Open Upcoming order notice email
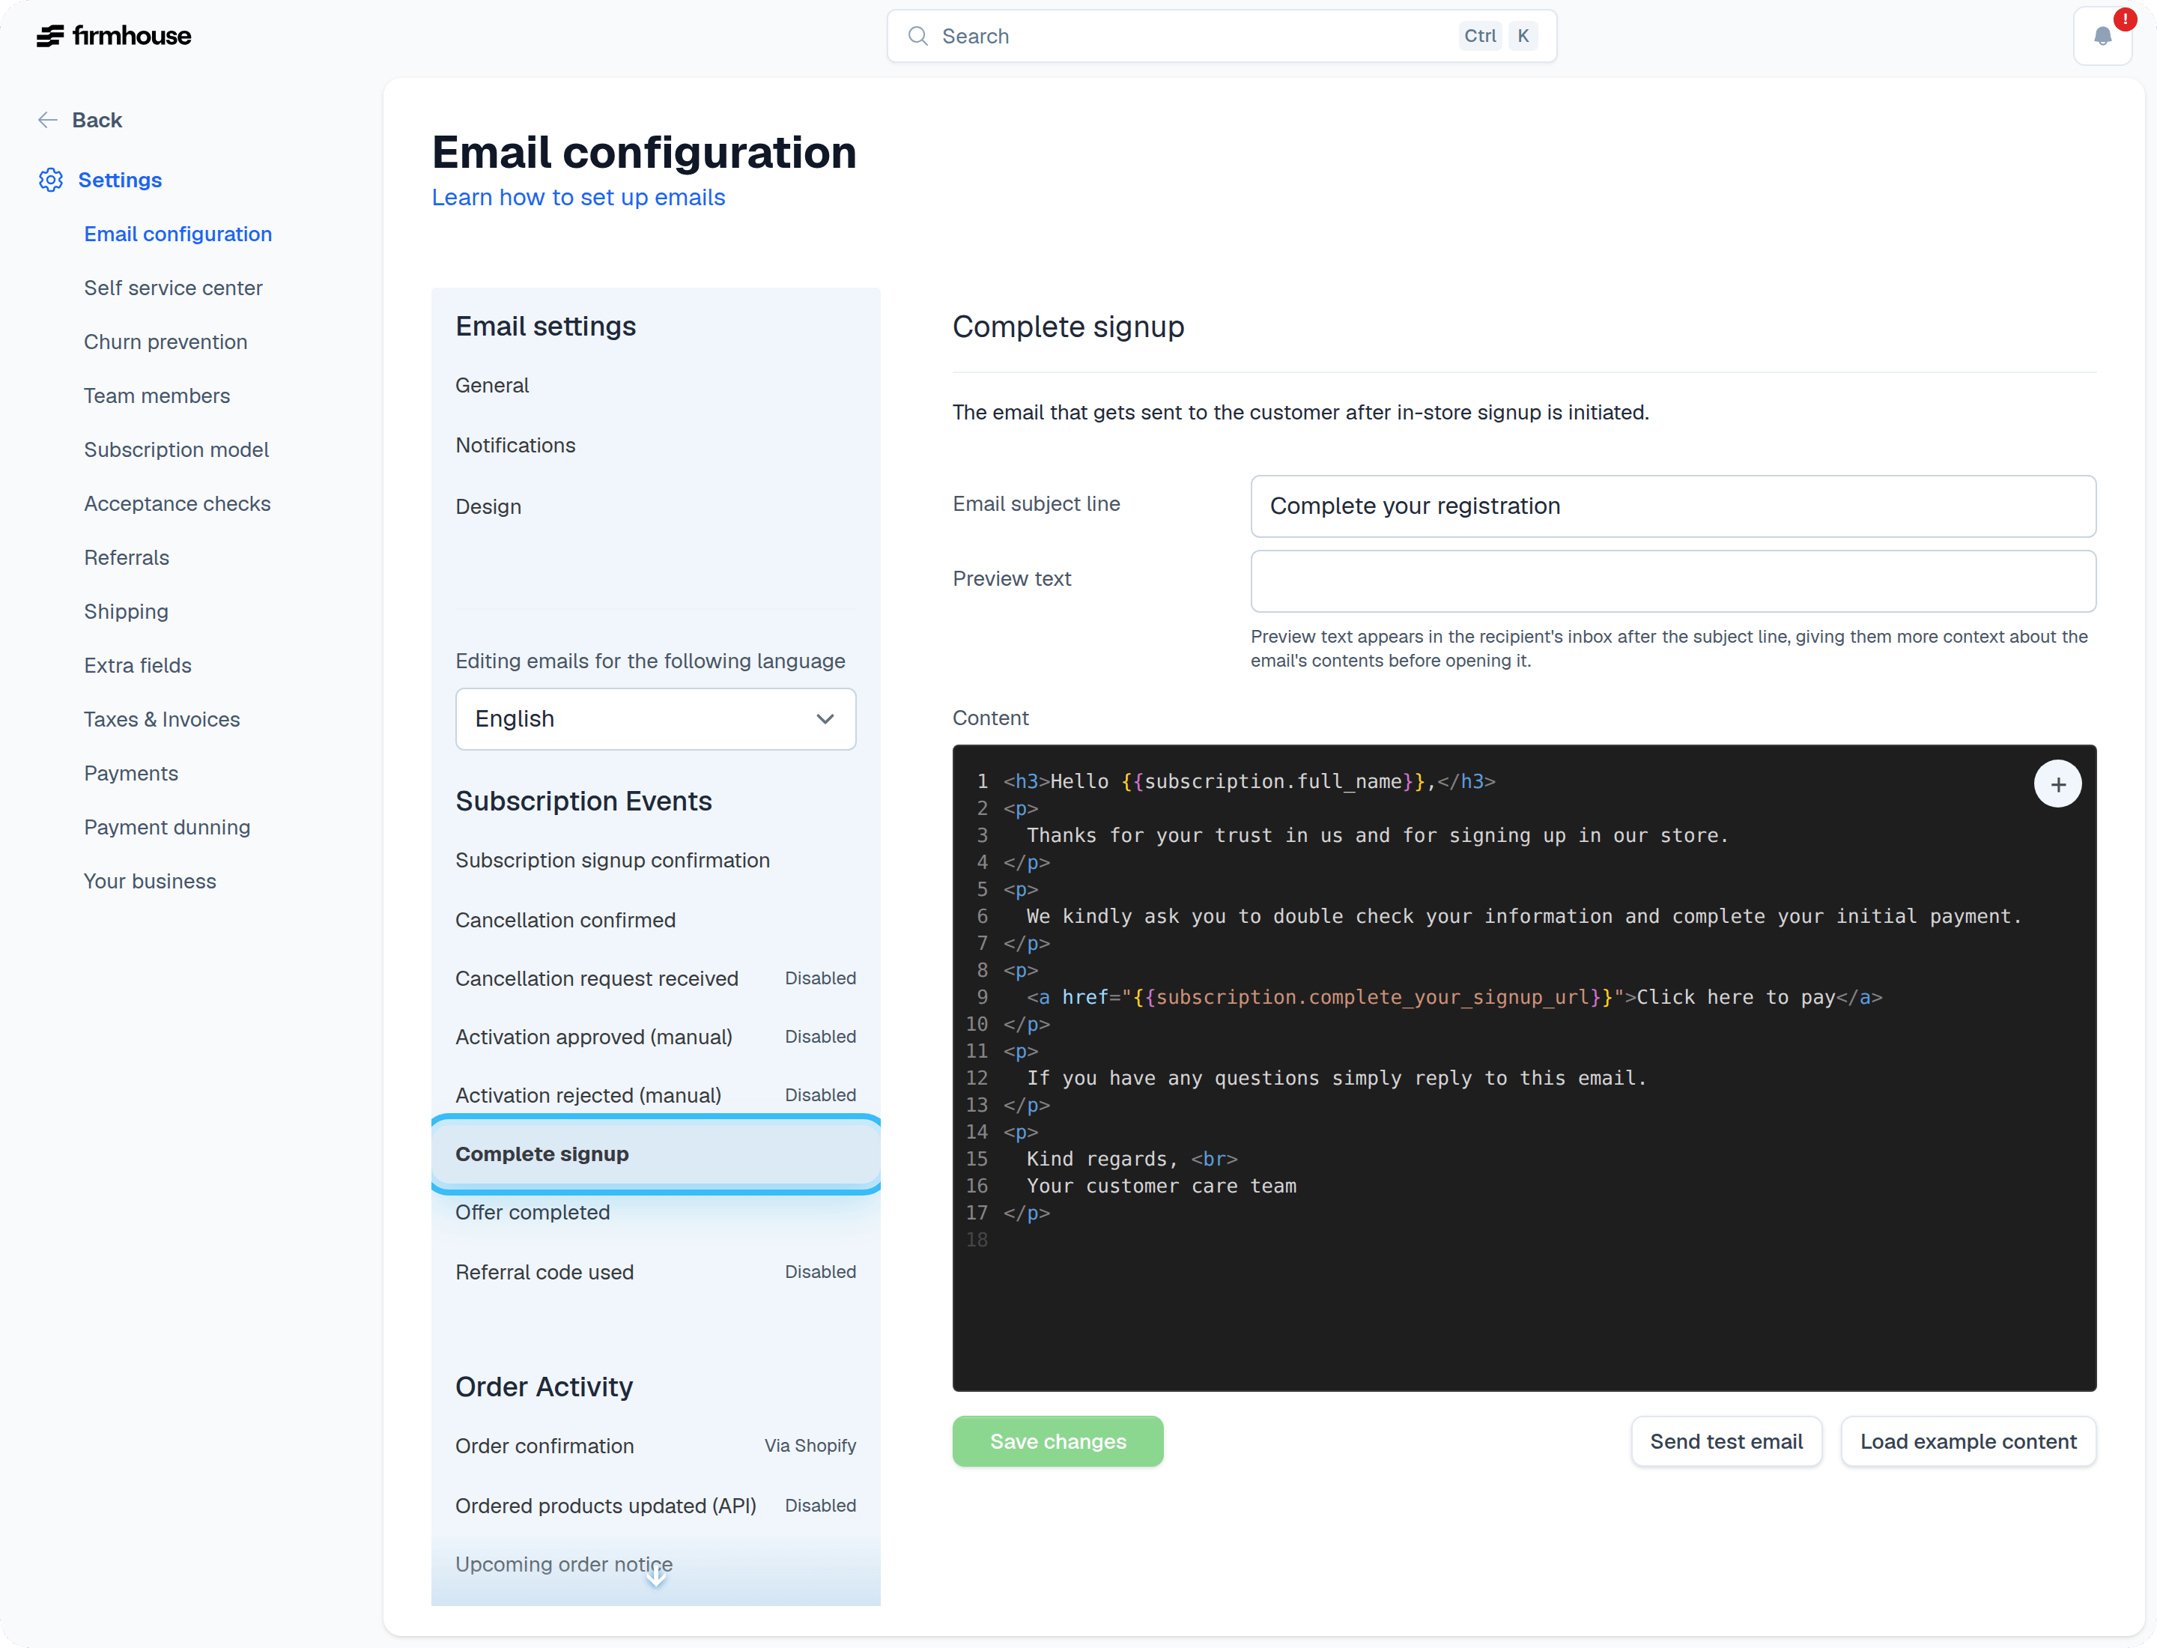Viewport: 2157px width, 1648px height. [564, 1565]
